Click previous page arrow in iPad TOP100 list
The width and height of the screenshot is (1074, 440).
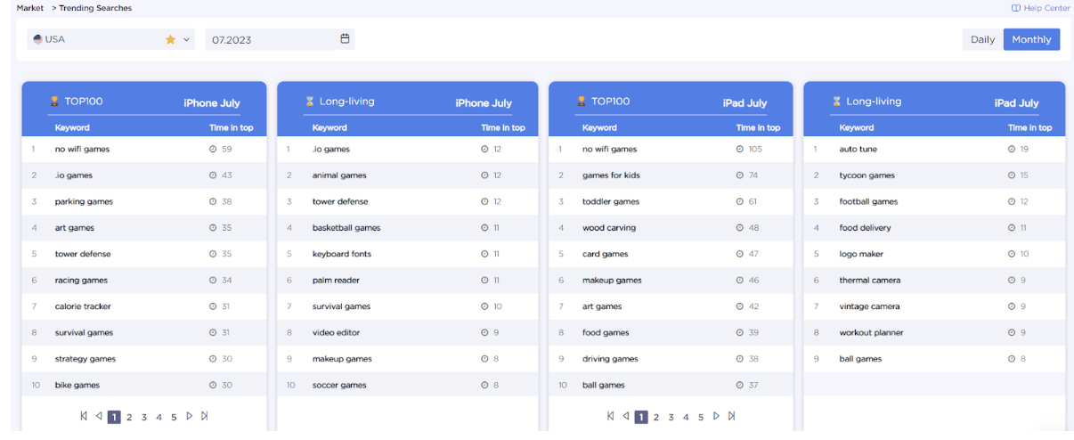point(625,416)
